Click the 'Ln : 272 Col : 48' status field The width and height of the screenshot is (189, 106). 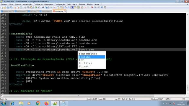click(x=121, y=99)
